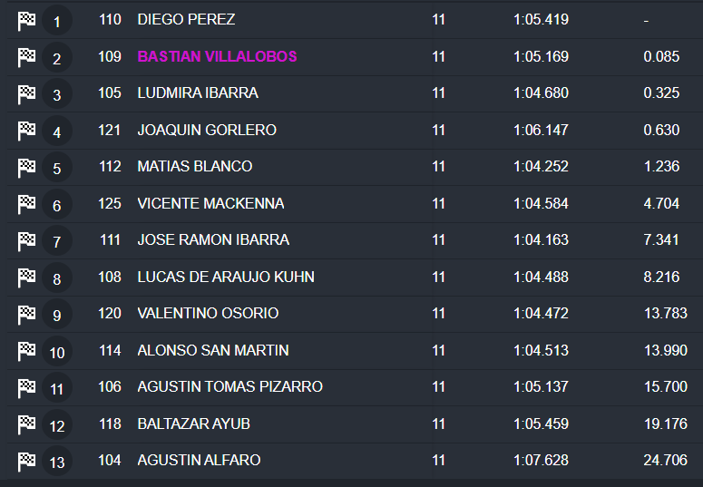Click the finish flag next to Ludmira Ibarra
Image resolution: width=703 pixels, height=487 pixels.
(27, 93)
